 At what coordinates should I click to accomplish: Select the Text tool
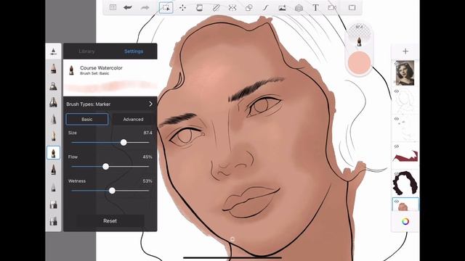point(315,8)
